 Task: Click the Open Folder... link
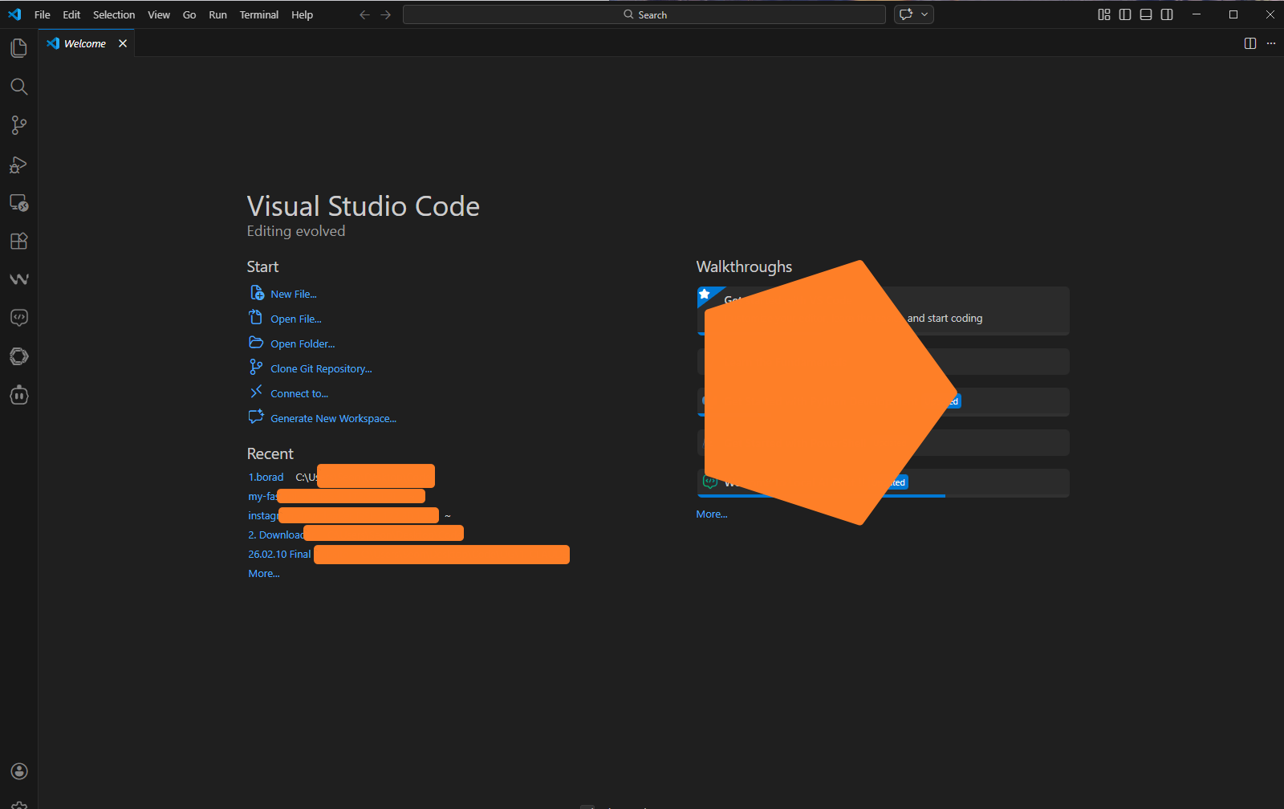click(x=303, y=344)
